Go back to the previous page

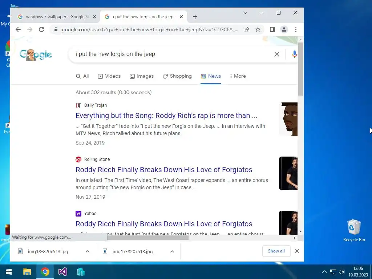18,29
